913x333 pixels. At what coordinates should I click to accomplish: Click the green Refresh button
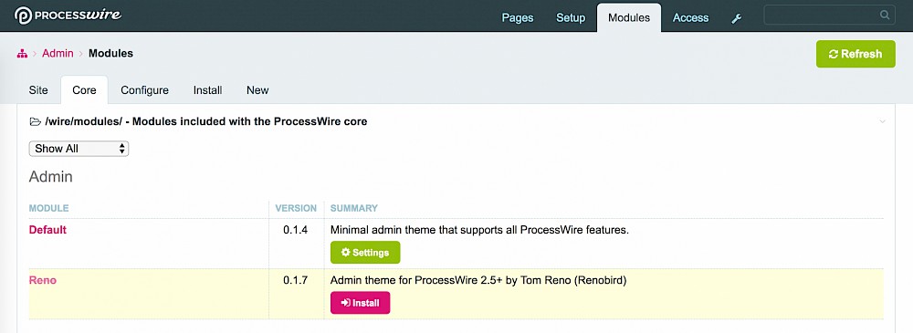pyautogui.click(x=855, y=54)
